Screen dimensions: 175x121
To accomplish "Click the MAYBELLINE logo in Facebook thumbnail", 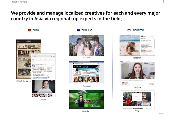I will (x=81, y=67).
